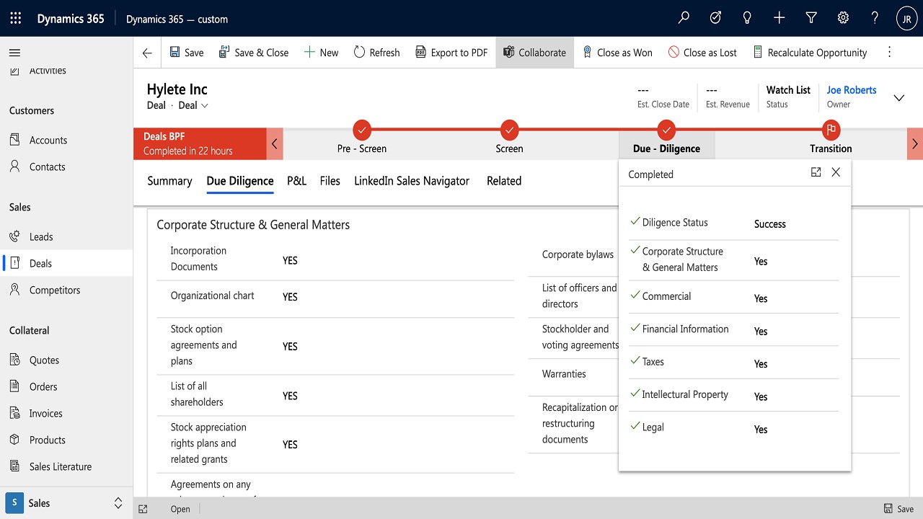The height and width of the screenshot is (519, 923).
Task: Switch to the P&L tab
Action: (296, 181)
